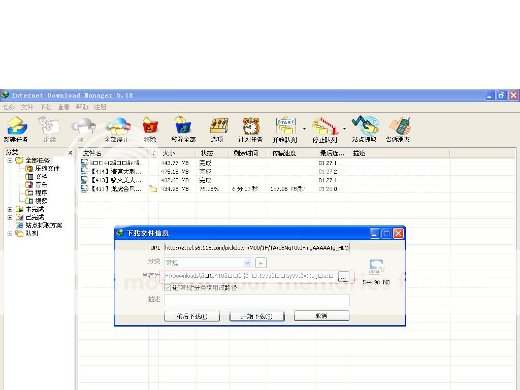This screenshot has width=520, height=390.
Task: Click the 移除 toolbar icon
Action: pos(150,126)
